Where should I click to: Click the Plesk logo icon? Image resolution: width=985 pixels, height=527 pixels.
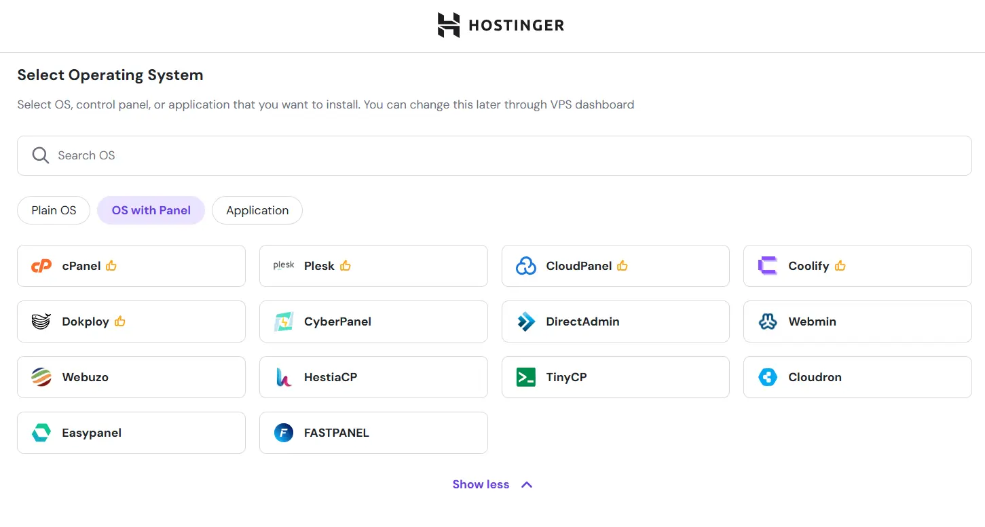click(x=284, y=266)
